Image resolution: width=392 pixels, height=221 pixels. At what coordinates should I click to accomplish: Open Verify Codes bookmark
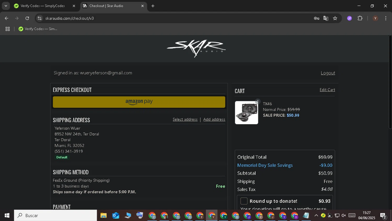click(38, 29)
